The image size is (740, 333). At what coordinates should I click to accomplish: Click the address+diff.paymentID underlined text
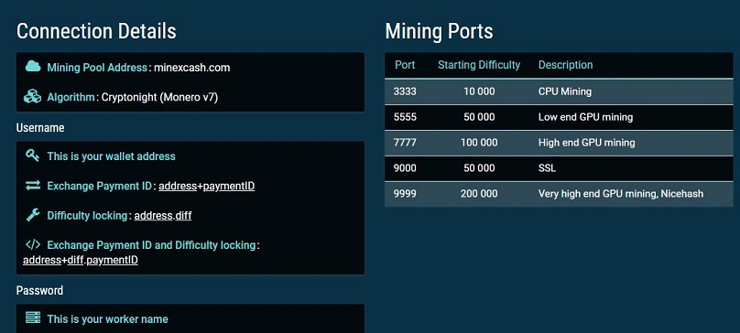point(81,261)
